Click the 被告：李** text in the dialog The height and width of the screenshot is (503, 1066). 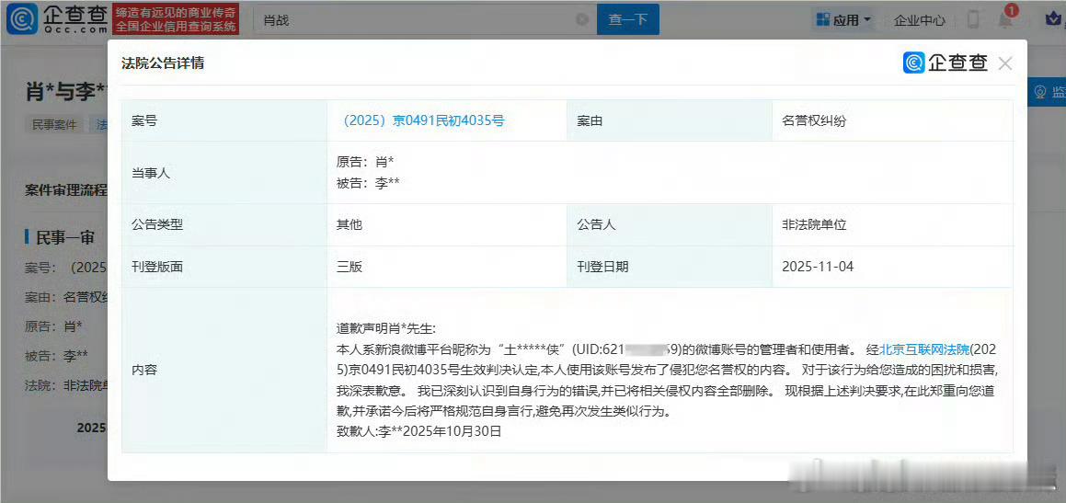point(368,184)
